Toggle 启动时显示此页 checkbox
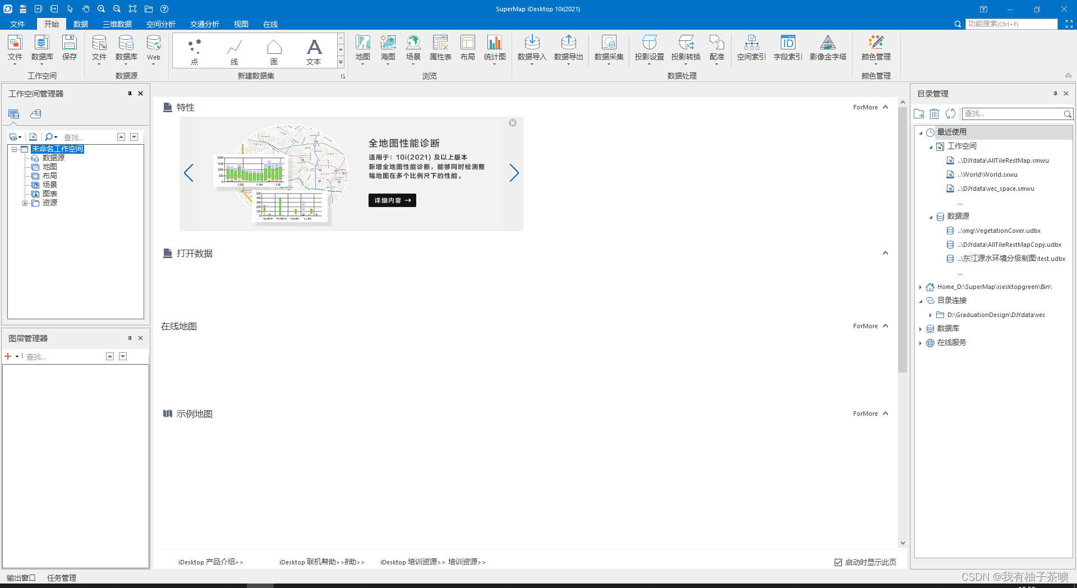This screenshot has width=1077, height=588. (x=838, y=562)
